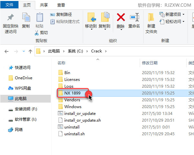Click the Copy icon in ribbon
Viewport: 194px width, 155px height.
(x=26, y=17)
